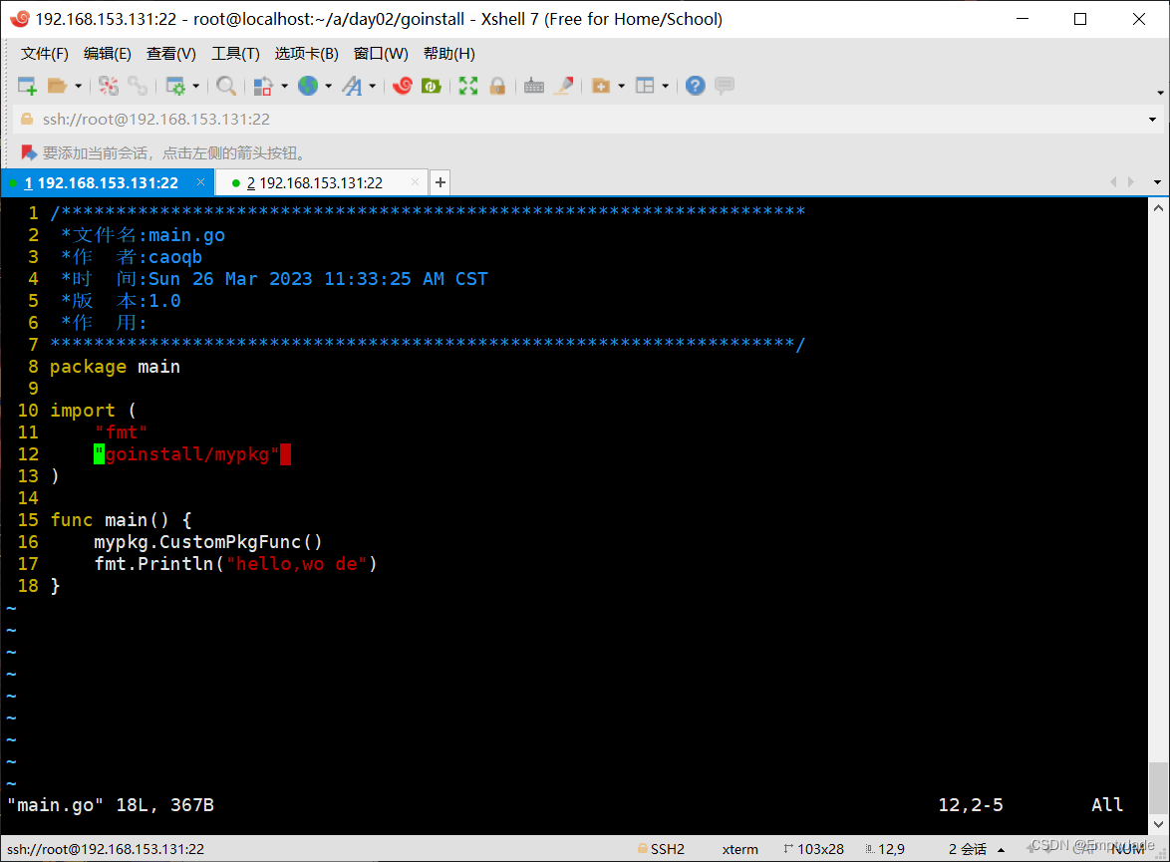The height and width of the screenshot is (862, 1170).
Task: Click the new folder plus icon
Action: pos(601,86)
